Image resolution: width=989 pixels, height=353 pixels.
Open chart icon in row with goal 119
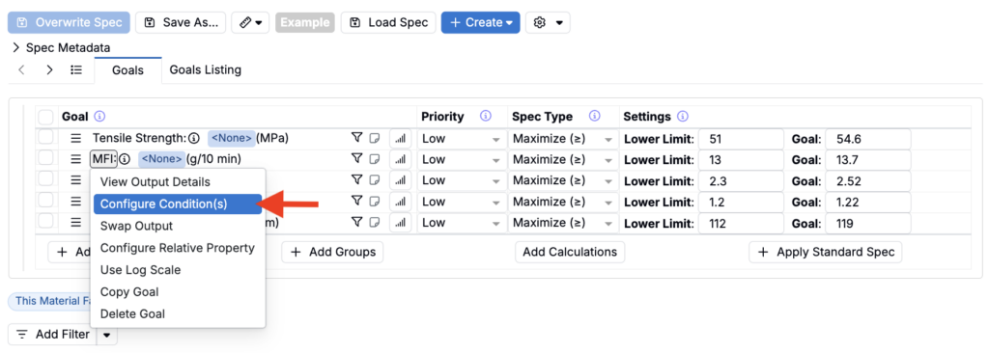tap(401, 223)
